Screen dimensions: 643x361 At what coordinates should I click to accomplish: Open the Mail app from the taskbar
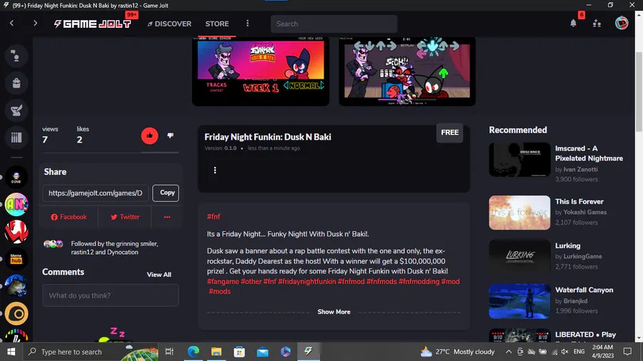coord(262,352)
